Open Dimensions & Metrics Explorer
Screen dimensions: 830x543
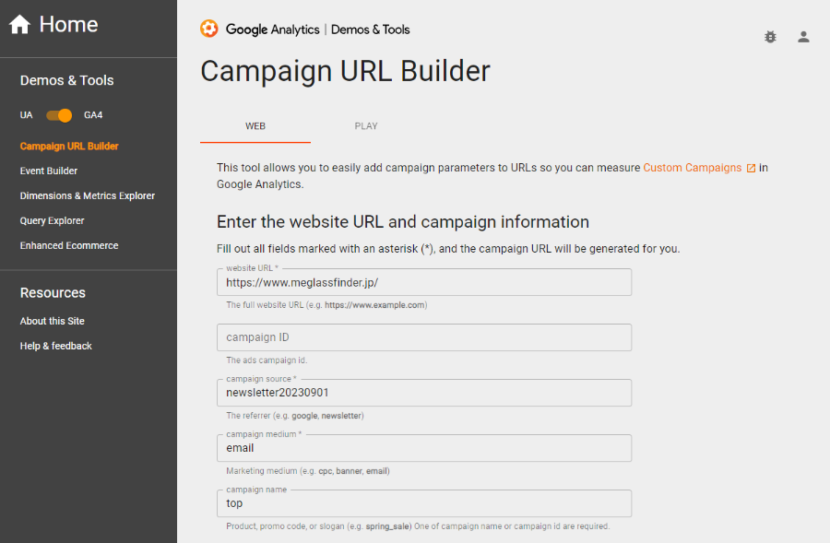[88, 195]
